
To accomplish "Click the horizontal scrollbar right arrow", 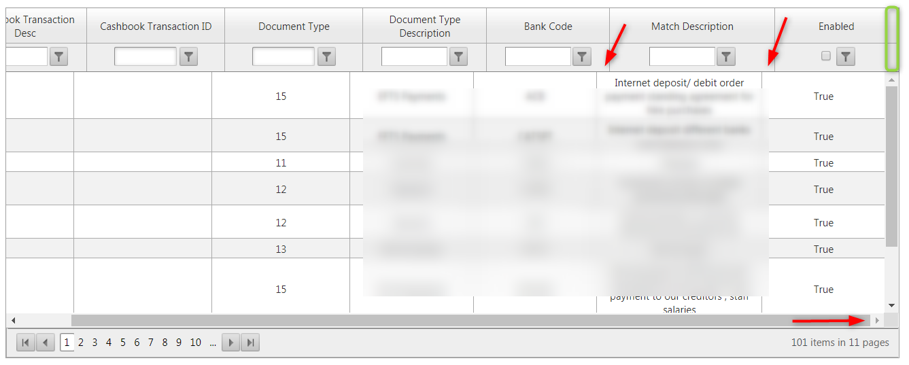I will tap(878, 320).
